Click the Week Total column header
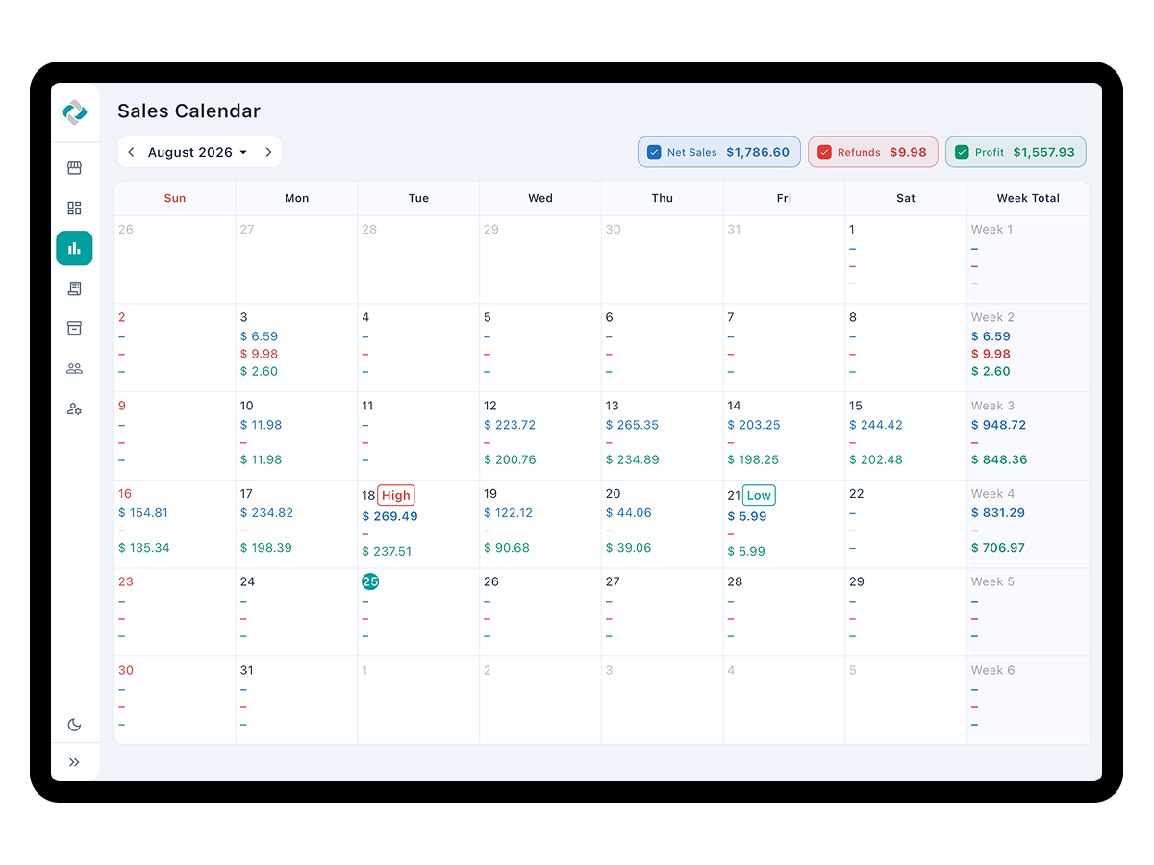The image size is (1154, 865). 1028,198
